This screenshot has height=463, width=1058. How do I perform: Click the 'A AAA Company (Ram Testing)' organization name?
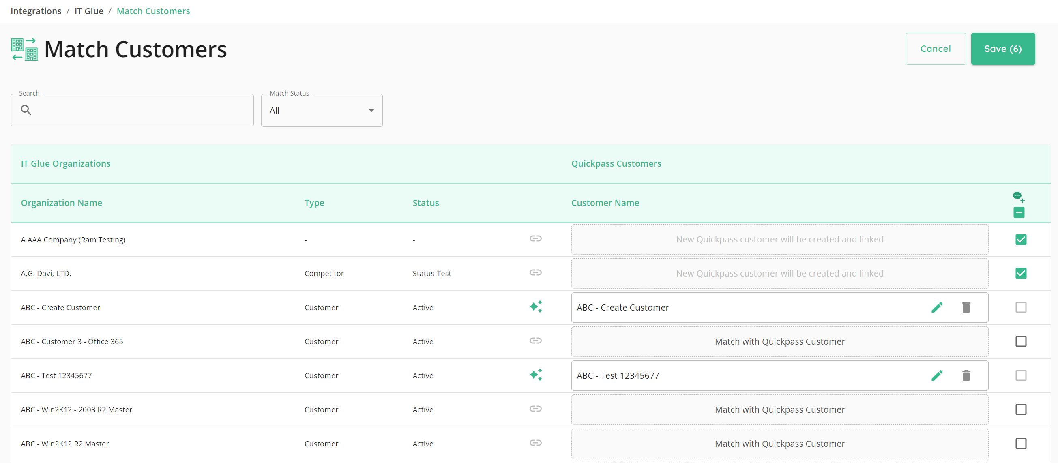(x=73, y=240)
